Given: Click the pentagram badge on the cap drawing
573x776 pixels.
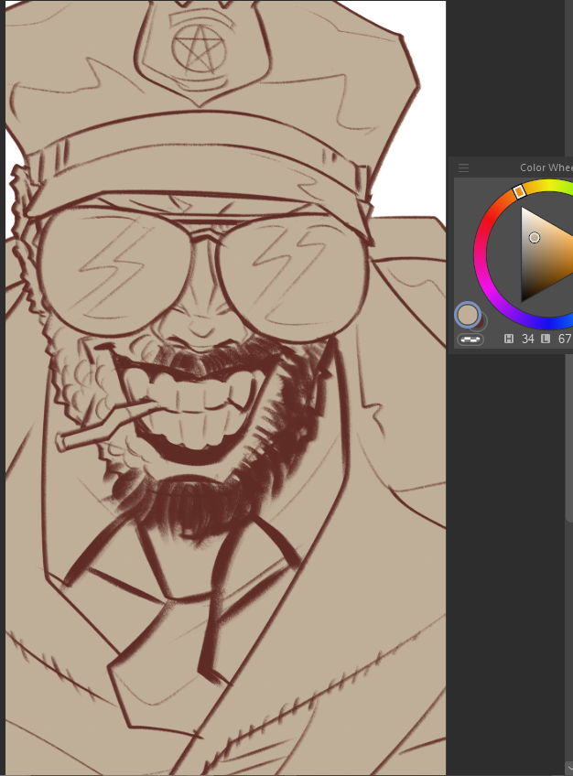Looking at the screenshot, I should coord(199,48).
